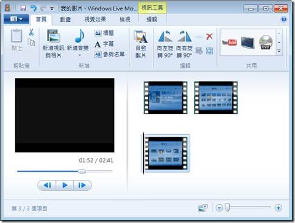Select the third highlighted clip thumbnail

pyautogui.click(x=166, y=153)
